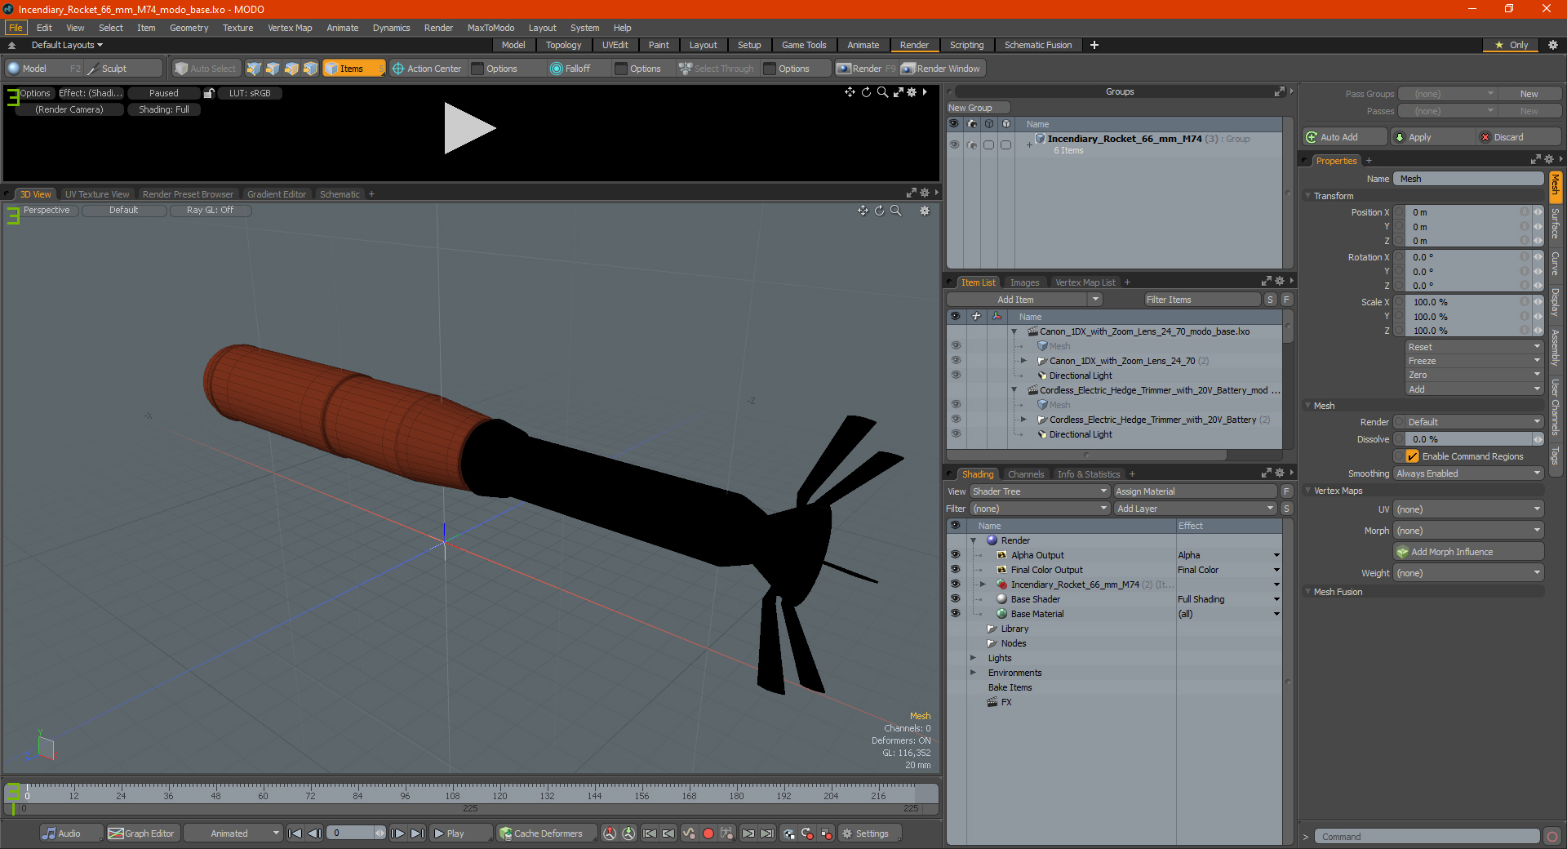
Task: Open Default Layouts dropdown
Action: pyautogui.click(x=67, y=45)
